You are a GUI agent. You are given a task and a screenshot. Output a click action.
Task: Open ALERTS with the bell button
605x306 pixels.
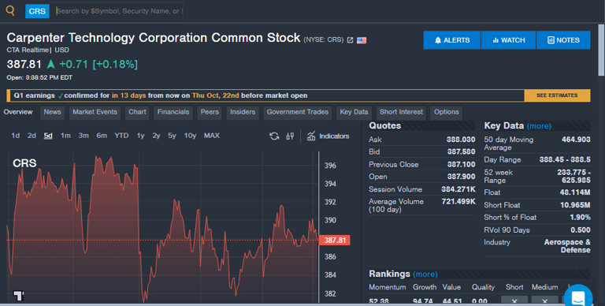pos(452,40)
